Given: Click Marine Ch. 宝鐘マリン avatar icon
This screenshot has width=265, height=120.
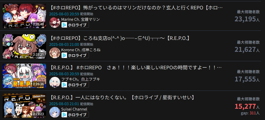Looking at the screenshot, I should point(55,22).
